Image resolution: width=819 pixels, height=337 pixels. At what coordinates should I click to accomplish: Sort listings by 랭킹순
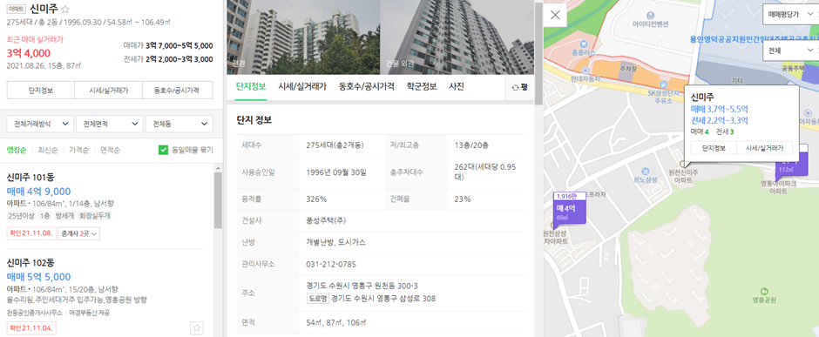click(x=17, y=151)
